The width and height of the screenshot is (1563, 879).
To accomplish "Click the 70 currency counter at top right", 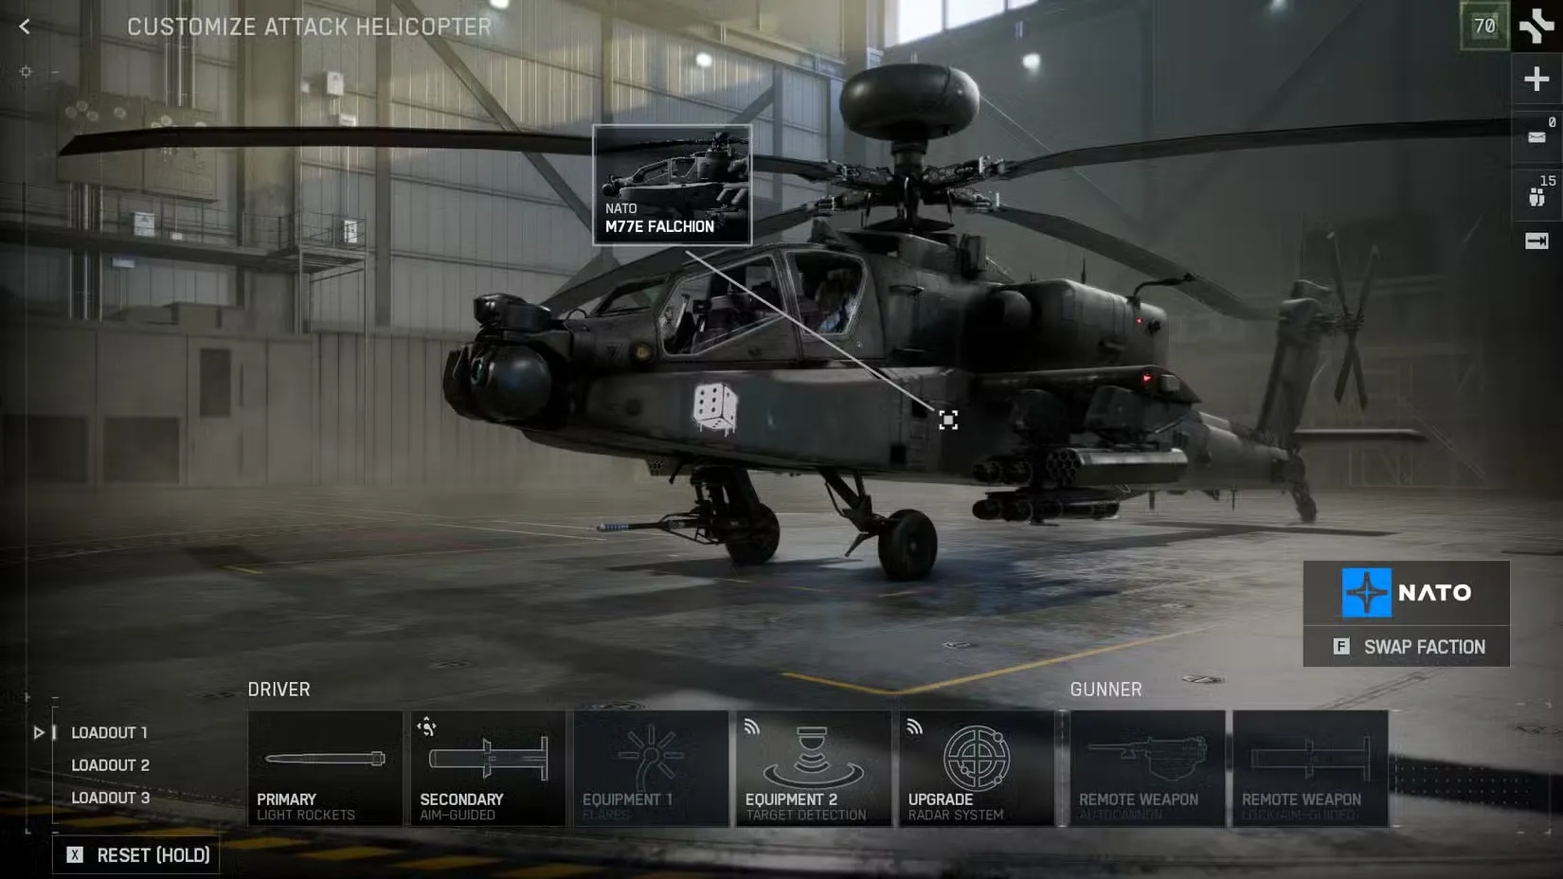I will (1484, 27).
